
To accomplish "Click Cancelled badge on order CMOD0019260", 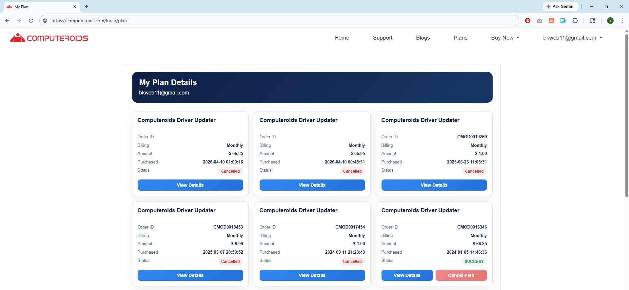I will pyautogui.click(x=474, y=171).
